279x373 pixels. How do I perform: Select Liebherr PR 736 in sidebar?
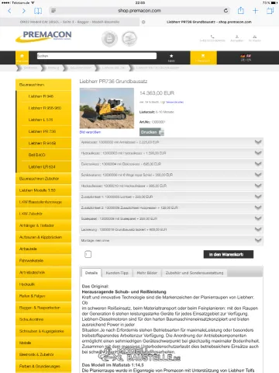coord(43,131)
